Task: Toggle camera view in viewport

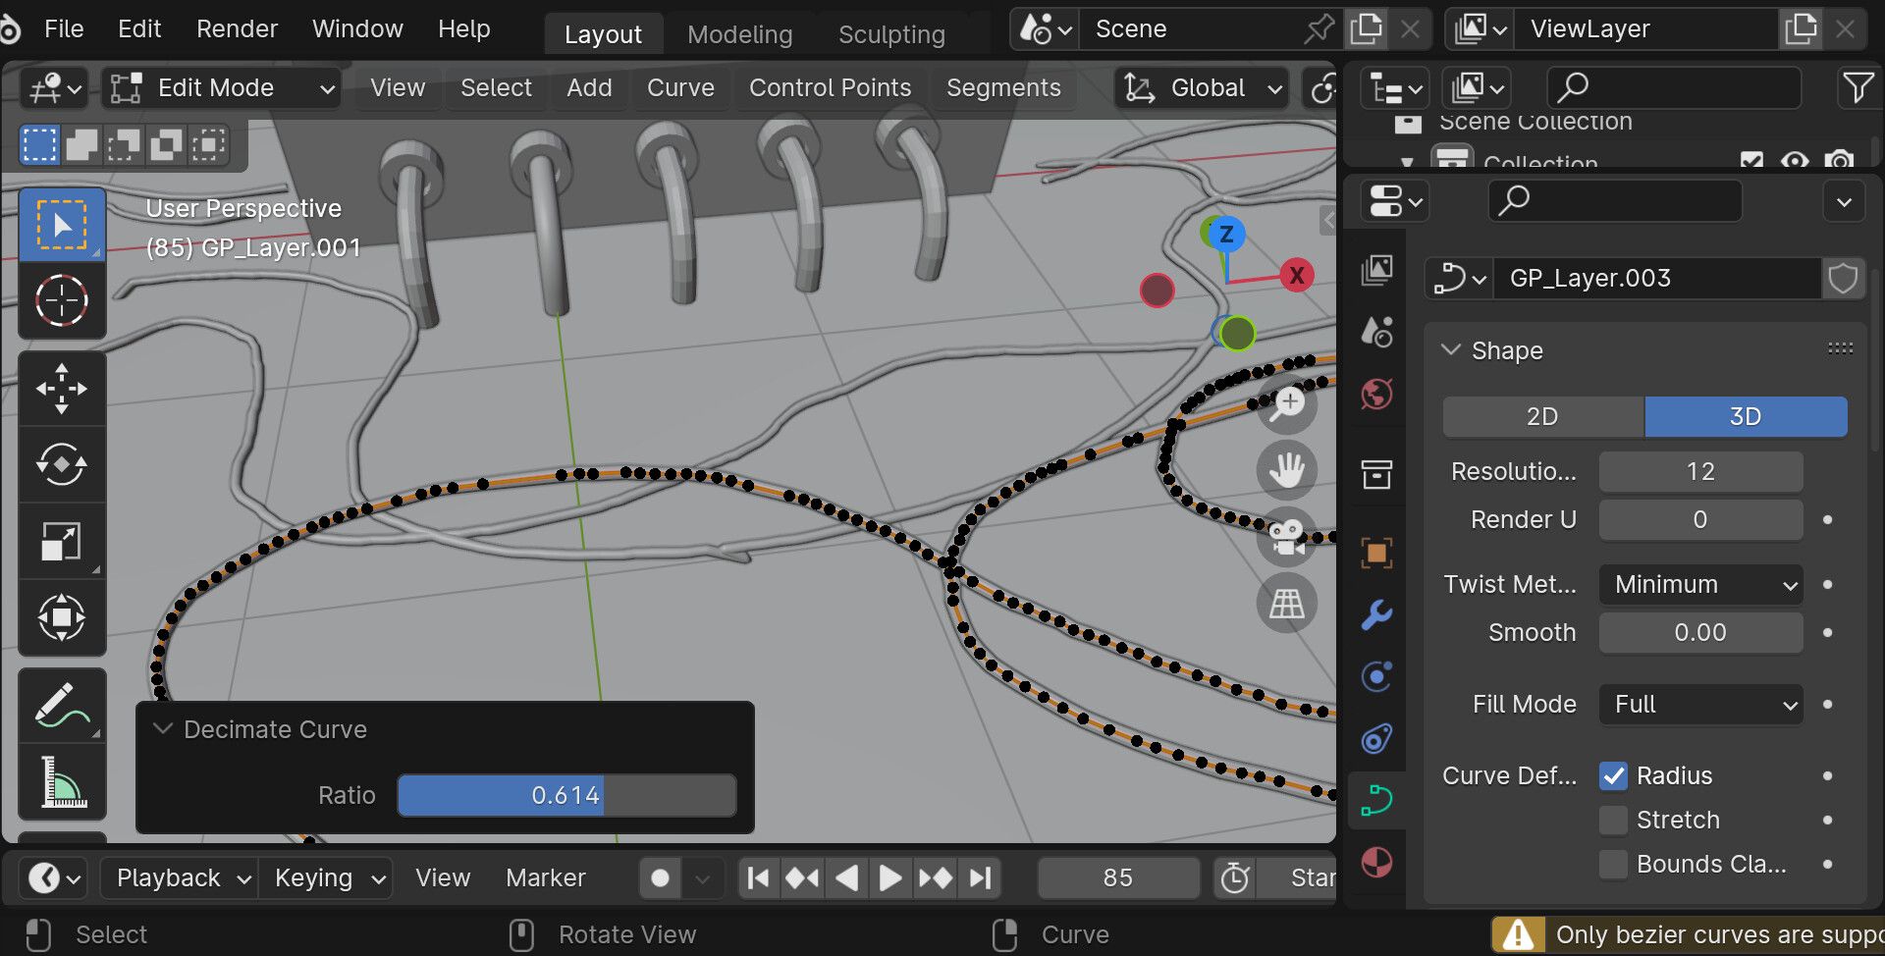Action: [x=1286, y=537]
